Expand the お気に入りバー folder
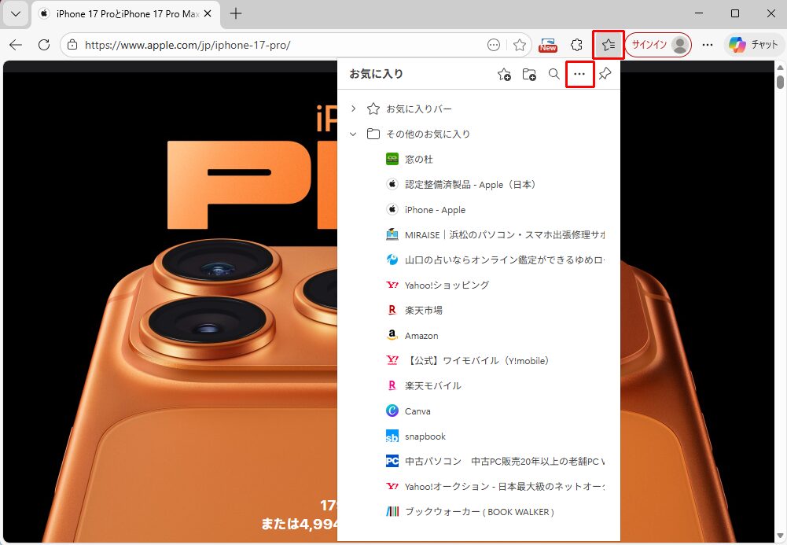787x545 pixels. click(354, 109)
